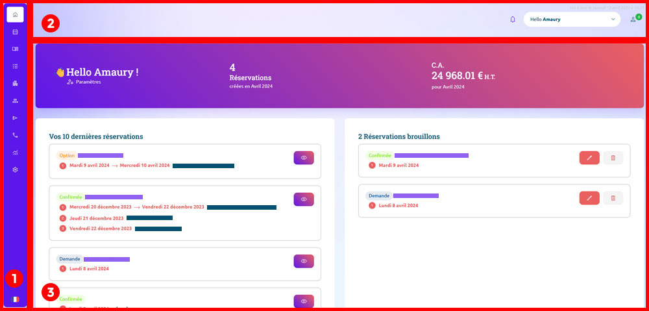The image size is (649, 311).
Task: Expand the Hello Amaury dropdown
Action: pyautogui.click(x=571, y=19)
